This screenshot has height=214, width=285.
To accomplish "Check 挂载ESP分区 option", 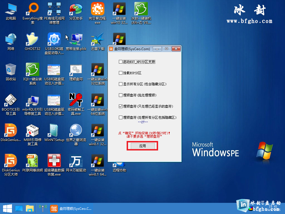I will (121, 73).
